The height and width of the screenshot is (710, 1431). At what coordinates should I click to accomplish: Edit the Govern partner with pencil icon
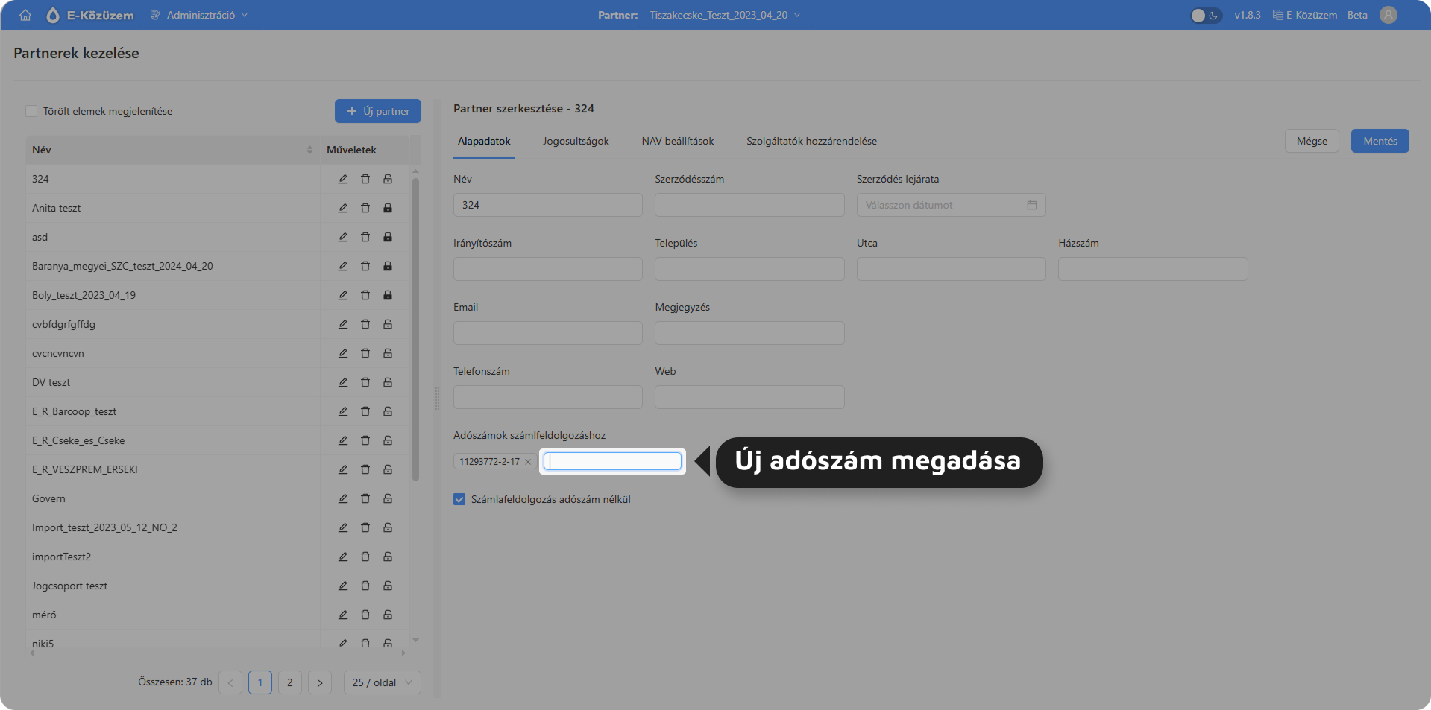[343, 498]
